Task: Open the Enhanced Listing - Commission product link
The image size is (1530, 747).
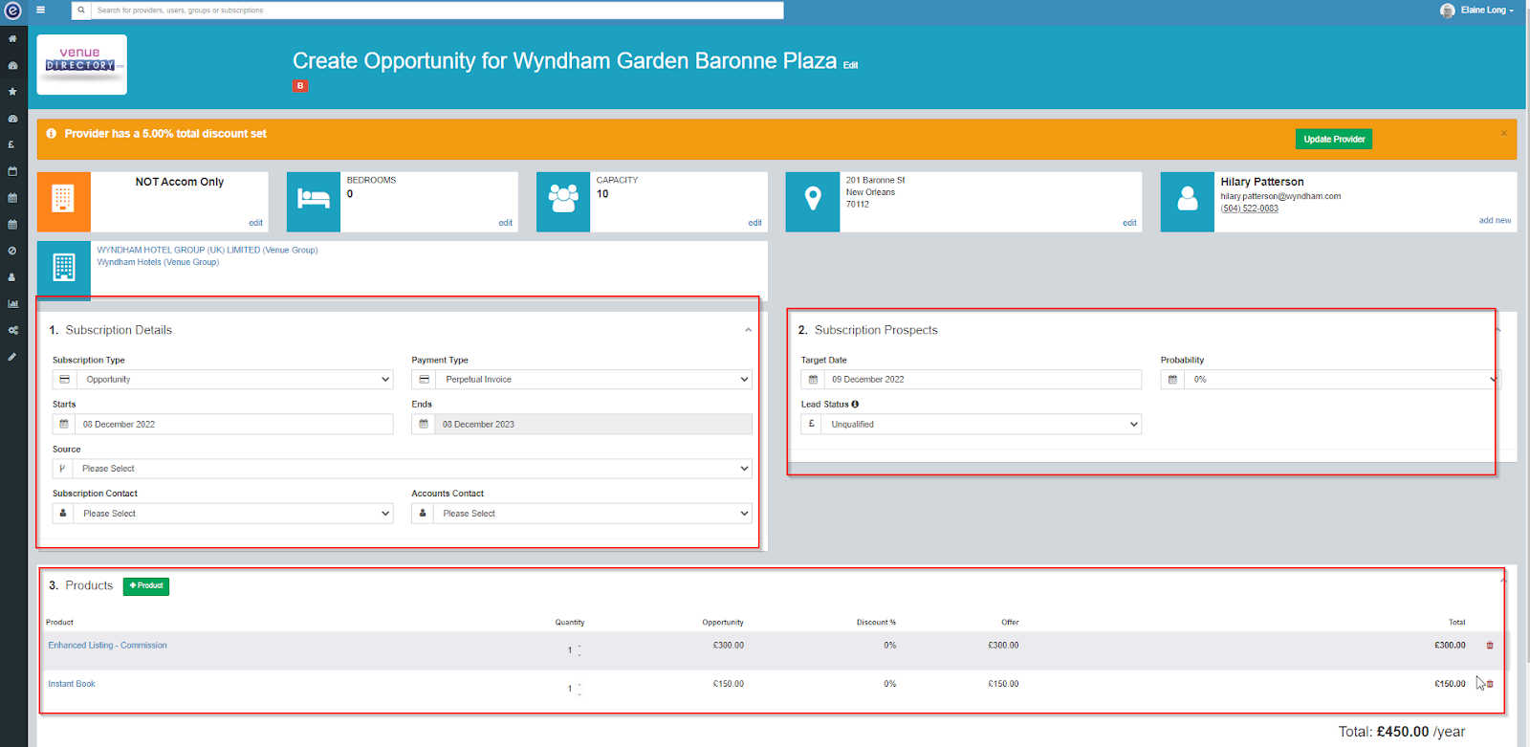Action: pyautogui.click(x=107, y=646)
